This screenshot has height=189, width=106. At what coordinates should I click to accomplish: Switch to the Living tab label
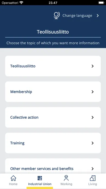tap(92, 184)
